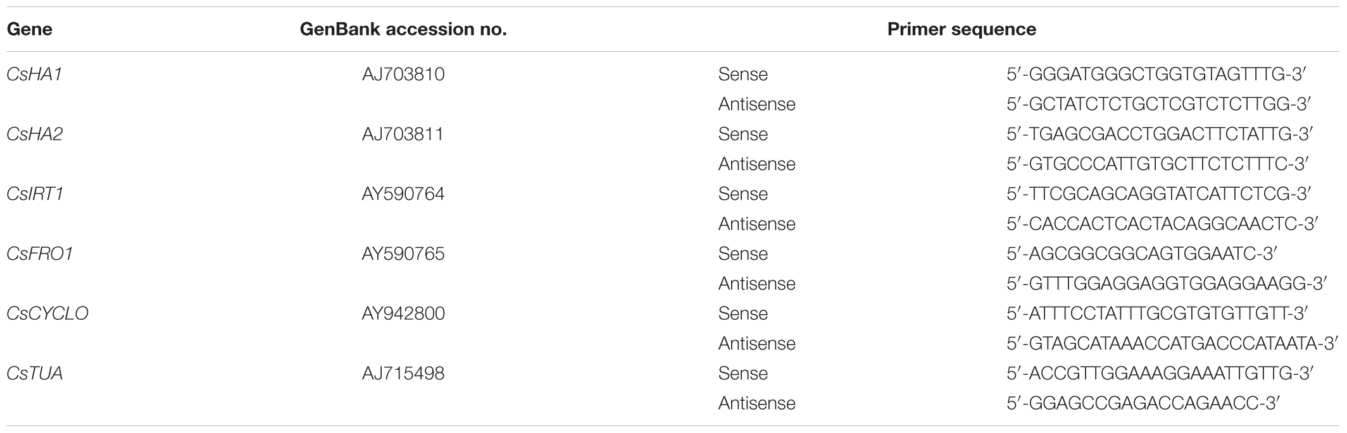The image size is (1347, 433).
Task: Click accession number AJ703811
Action: 403,134
